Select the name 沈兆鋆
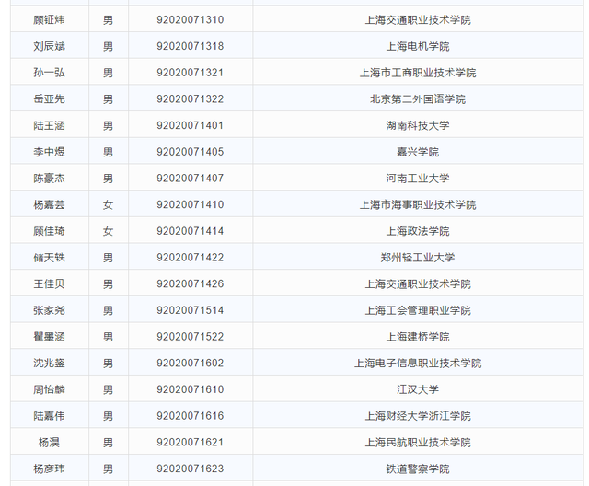589x486 pixels. [x=49, y=364]
